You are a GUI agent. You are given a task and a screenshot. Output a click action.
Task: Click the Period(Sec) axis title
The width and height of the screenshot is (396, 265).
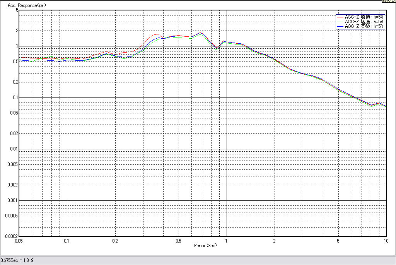point(205,246)
